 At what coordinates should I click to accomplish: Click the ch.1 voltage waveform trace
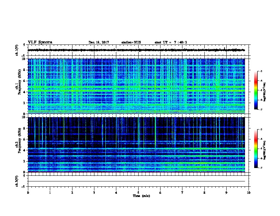pyautogui.click(x=136, y=50)
